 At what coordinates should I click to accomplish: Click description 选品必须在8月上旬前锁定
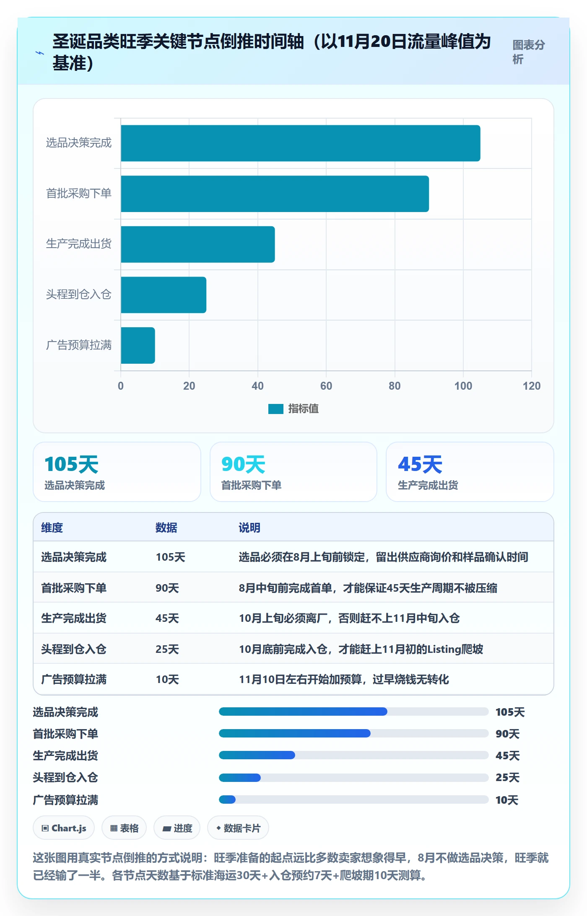click(384, 557)
